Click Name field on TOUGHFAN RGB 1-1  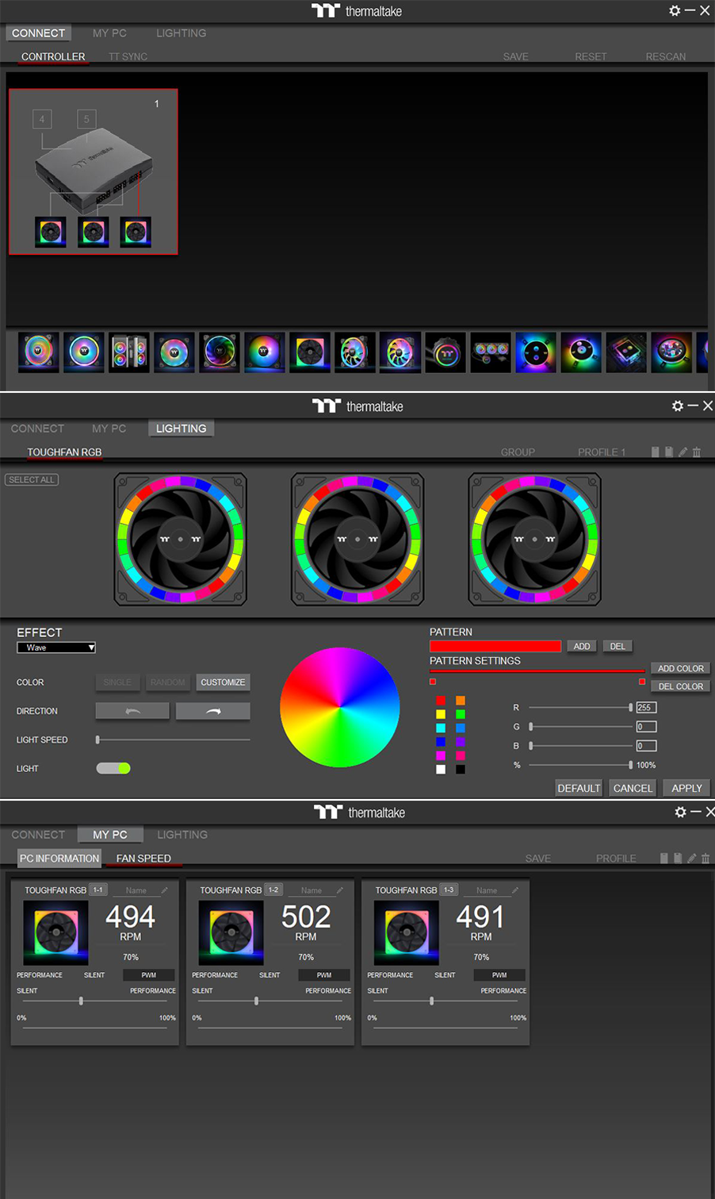click(136, 890)
